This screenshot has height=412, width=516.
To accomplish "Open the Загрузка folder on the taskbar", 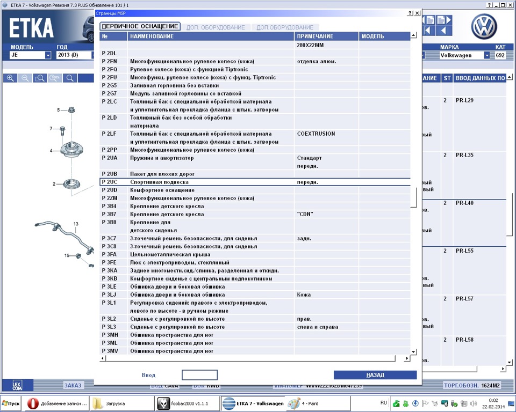I will 121,403.
